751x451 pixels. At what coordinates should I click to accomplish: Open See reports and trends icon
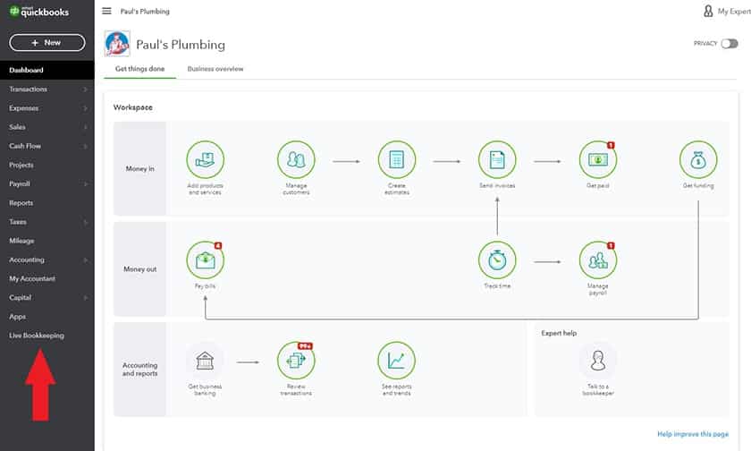[x=397, y=361]
